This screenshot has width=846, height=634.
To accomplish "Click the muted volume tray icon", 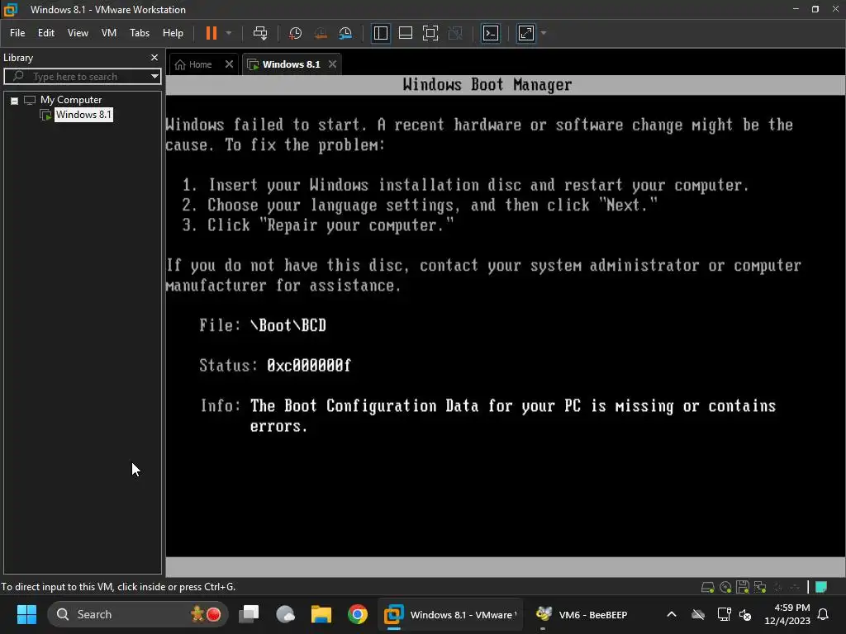I will click(x=745, y=614).
